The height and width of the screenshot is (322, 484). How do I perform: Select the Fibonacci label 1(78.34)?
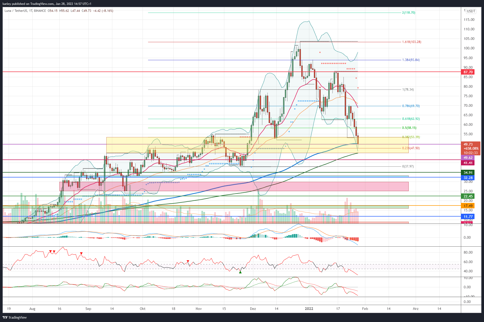click(x=408, y=90)
